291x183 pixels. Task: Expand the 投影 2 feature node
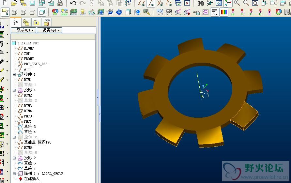[14, 158]
